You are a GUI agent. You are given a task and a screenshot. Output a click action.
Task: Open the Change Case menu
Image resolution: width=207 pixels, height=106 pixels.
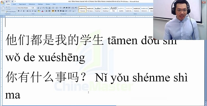tap(35, 11)
